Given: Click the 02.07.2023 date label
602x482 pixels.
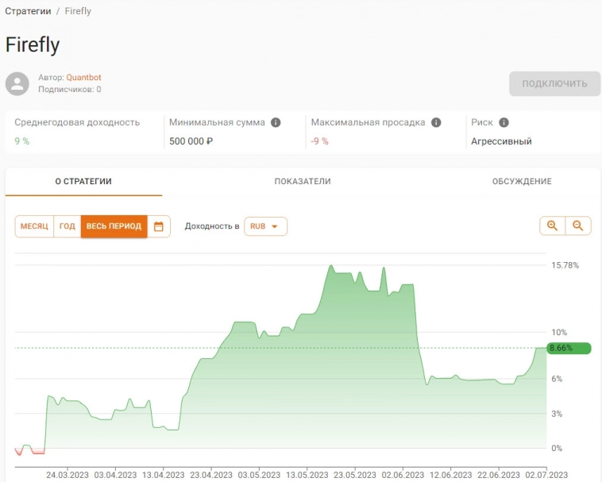Looking at the screenshot, I should click(x=546, y=475).
